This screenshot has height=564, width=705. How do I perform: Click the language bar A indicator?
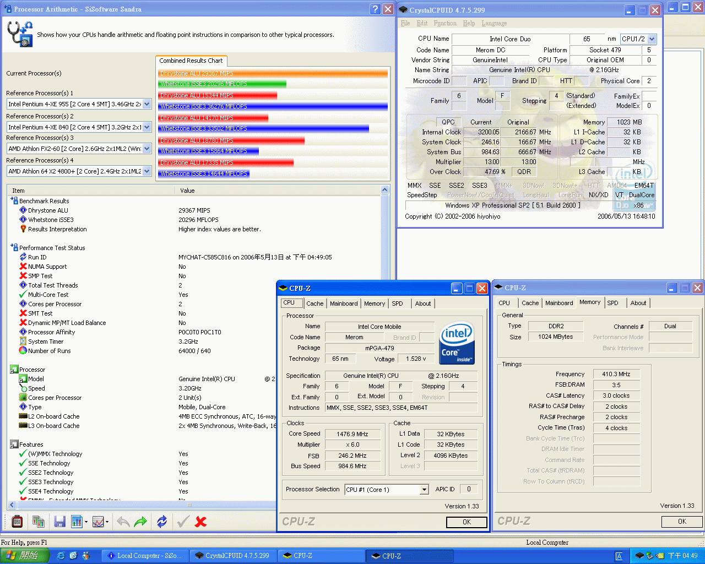point(619,556)
